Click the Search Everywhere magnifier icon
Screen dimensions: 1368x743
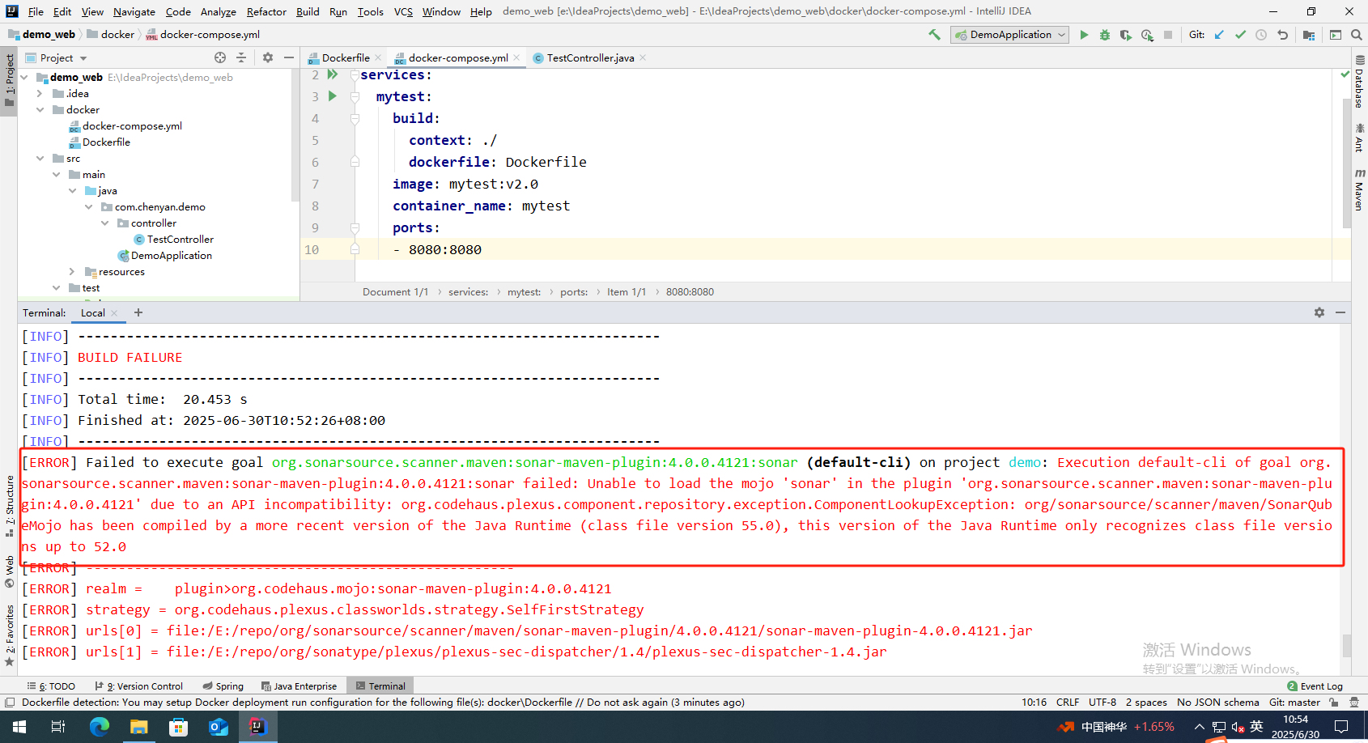coord(1357,35)
